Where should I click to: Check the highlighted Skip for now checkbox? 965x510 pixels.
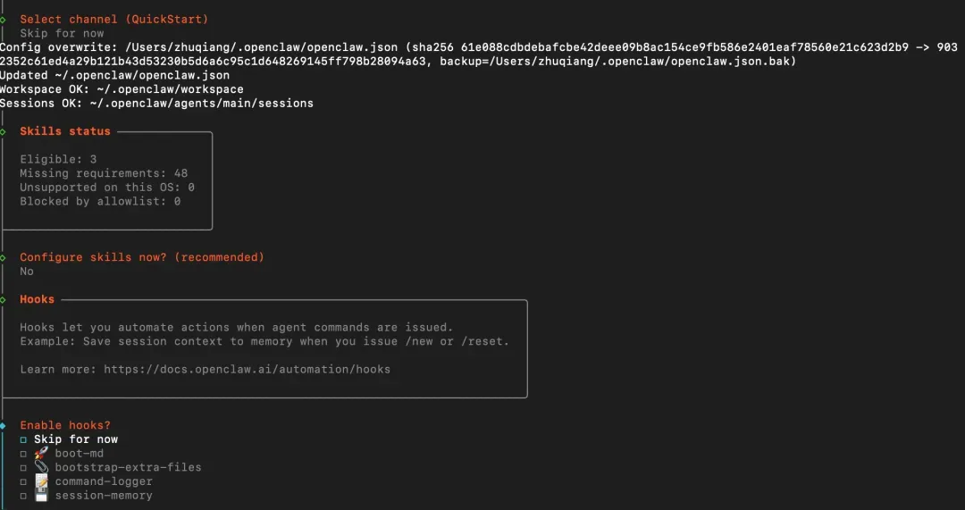coord(23,439)
